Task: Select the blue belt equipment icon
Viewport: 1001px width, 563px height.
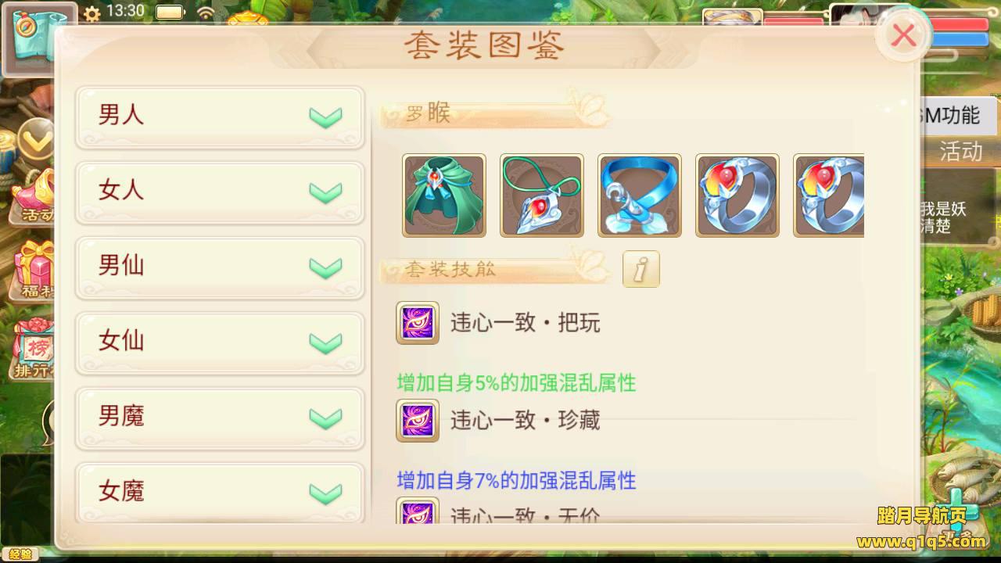Action: [x=640, y=195]
